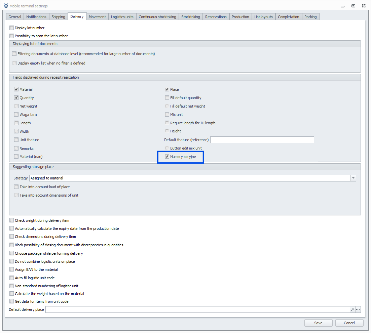Enable Choose package while performing delivery
This screenshot has height=333, width=371.
coord(11,253)
